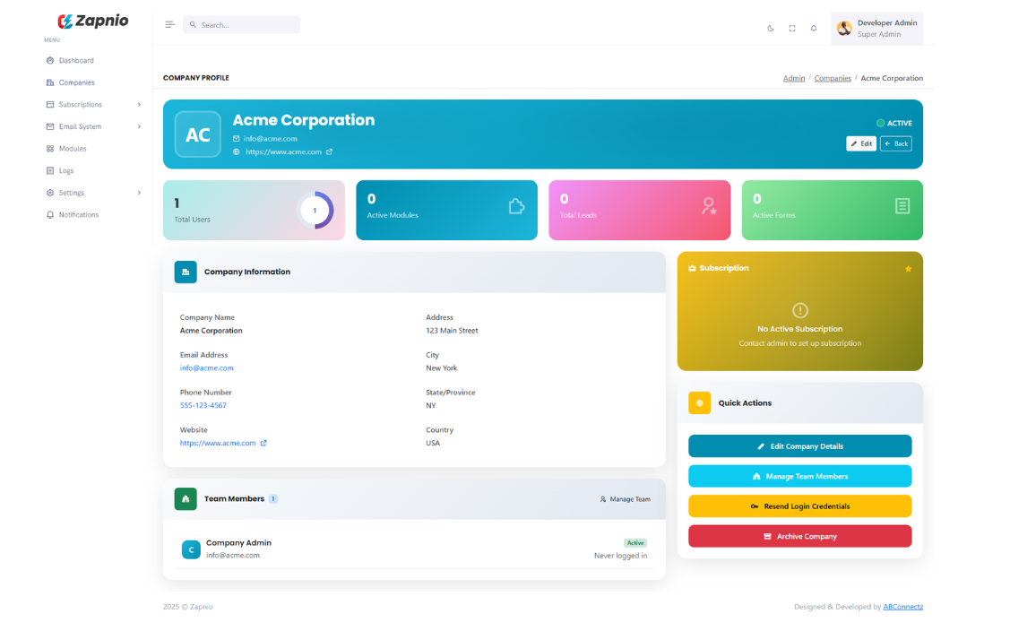Open notifications bell icon in header
Viewport: 1010px width, 631px height.
tap(814, 28)
